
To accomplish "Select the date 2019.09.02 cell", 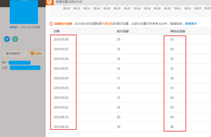I will 61,98.
